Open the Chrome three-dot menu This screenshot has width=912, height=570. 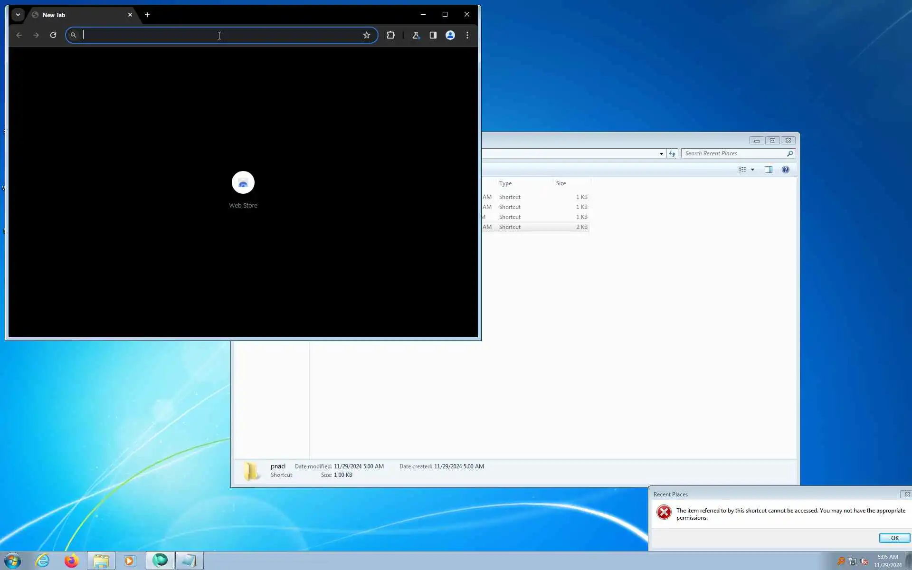pos(467,35)
